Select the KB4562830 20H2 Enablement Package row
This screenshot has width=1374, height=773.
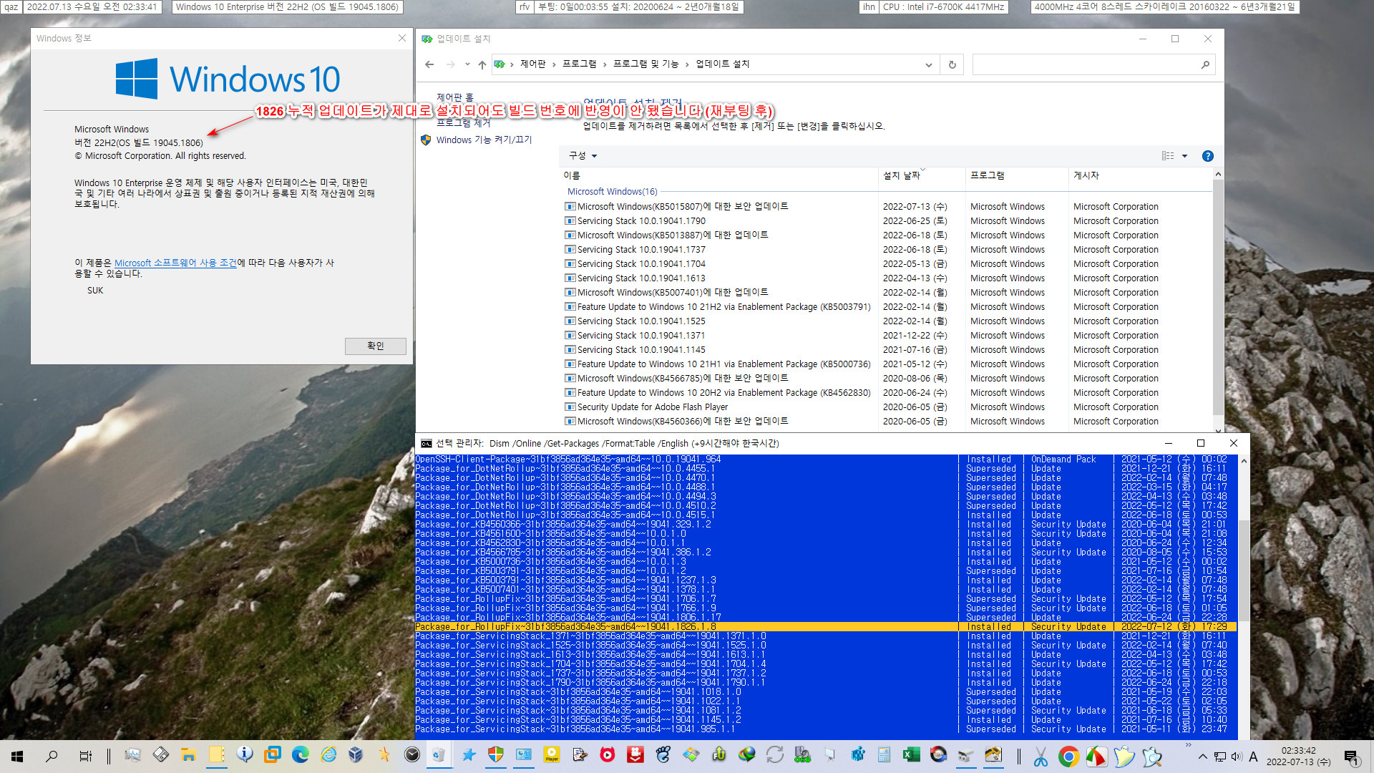pos(887,392)
